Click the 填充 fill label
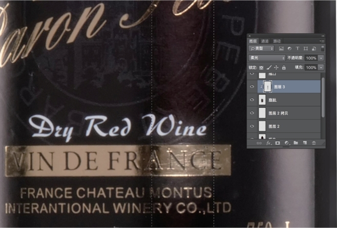 point(299,67)
